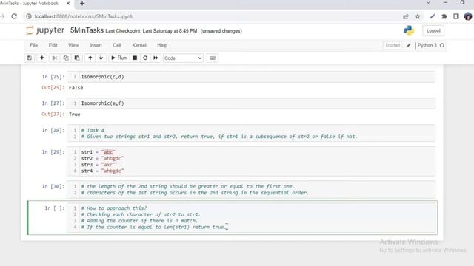Click the line str3 = "axc"
The width and height of the screenshot is (474, 266).
click(x=99, y=165)
